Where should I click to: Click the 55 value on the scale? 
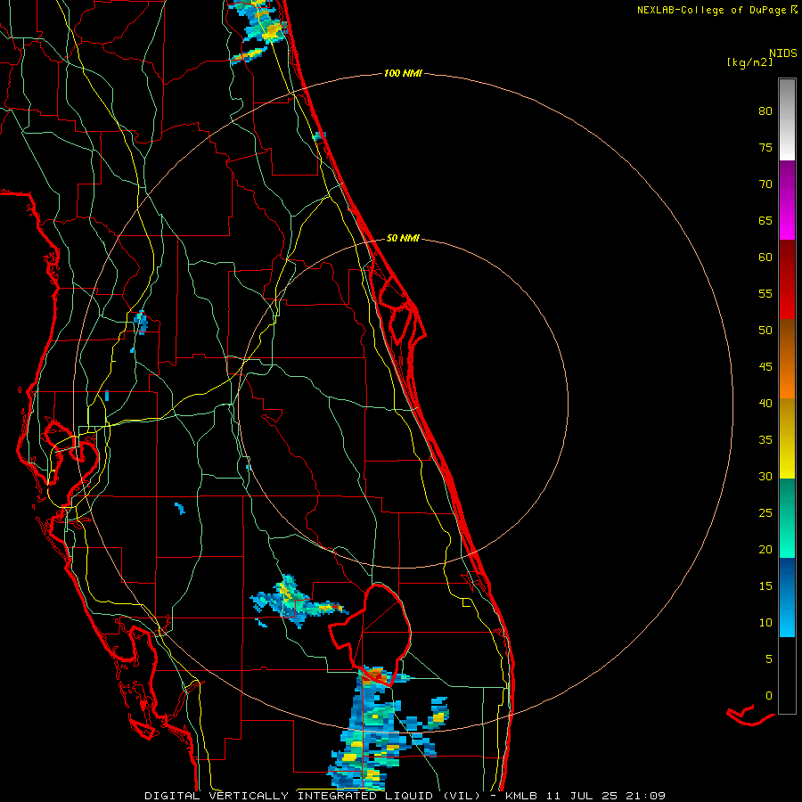pyautogui.click(x=765, y=294)
